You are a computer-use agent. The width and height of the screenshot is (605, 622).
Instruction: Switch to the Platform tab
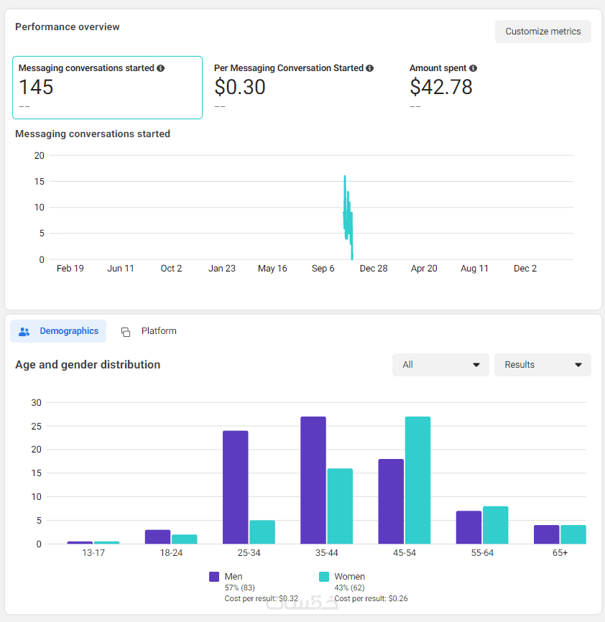[x=149, y=331]
